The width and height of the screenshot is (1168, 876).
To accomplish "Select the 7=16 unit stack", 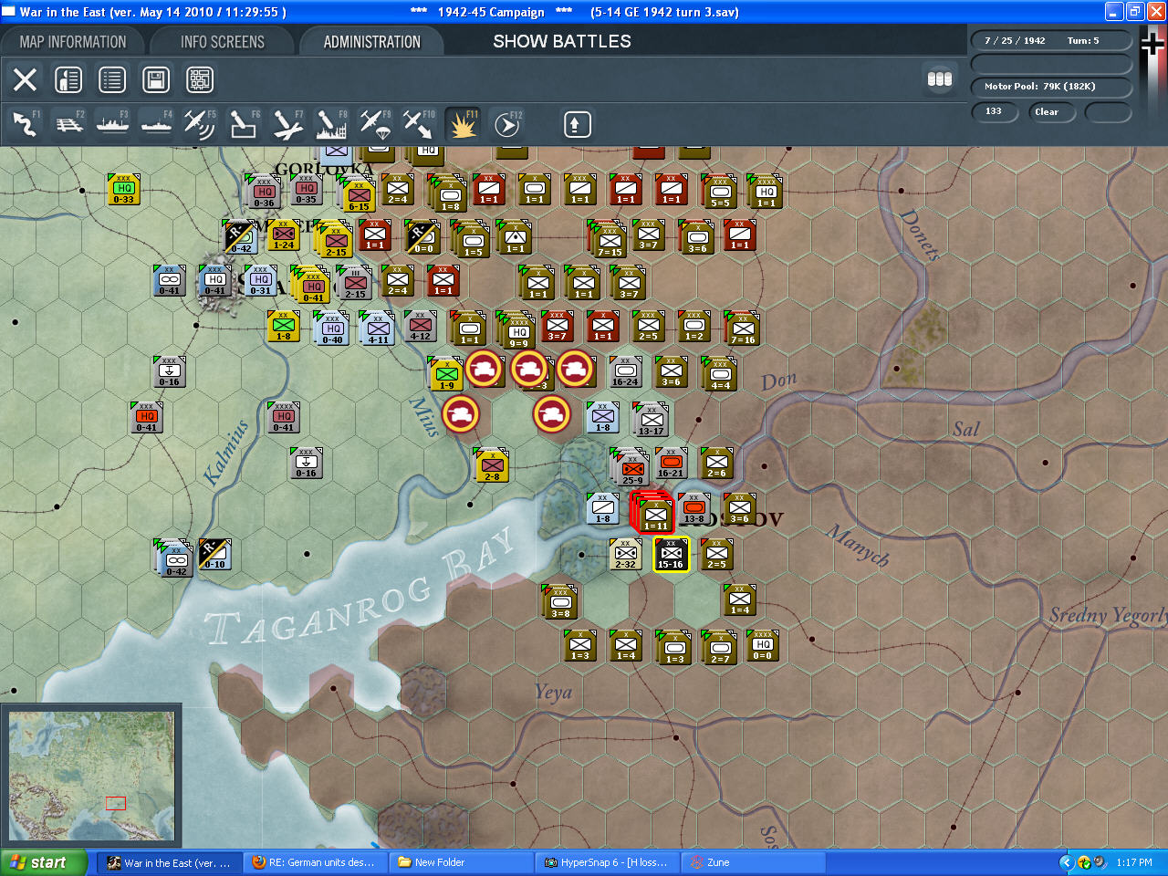I will click(742, 328).
